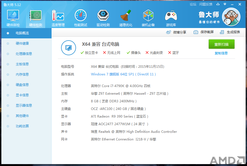247x166 pixels.
Task: Click the generate report document icon
Action: (x=222, y=32)
